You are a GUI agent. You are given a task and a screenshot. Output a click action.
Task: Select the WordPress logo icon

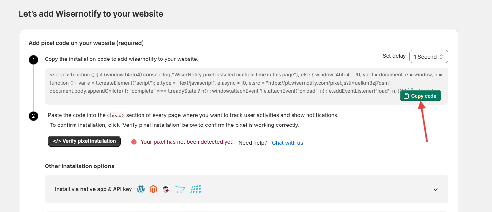(x=141, y=189)
